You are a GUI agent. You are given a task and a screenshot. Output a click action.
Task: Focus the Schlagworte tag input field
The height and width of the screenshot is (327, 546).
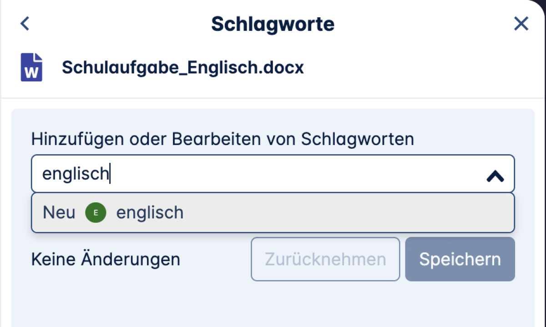(273, 174)
